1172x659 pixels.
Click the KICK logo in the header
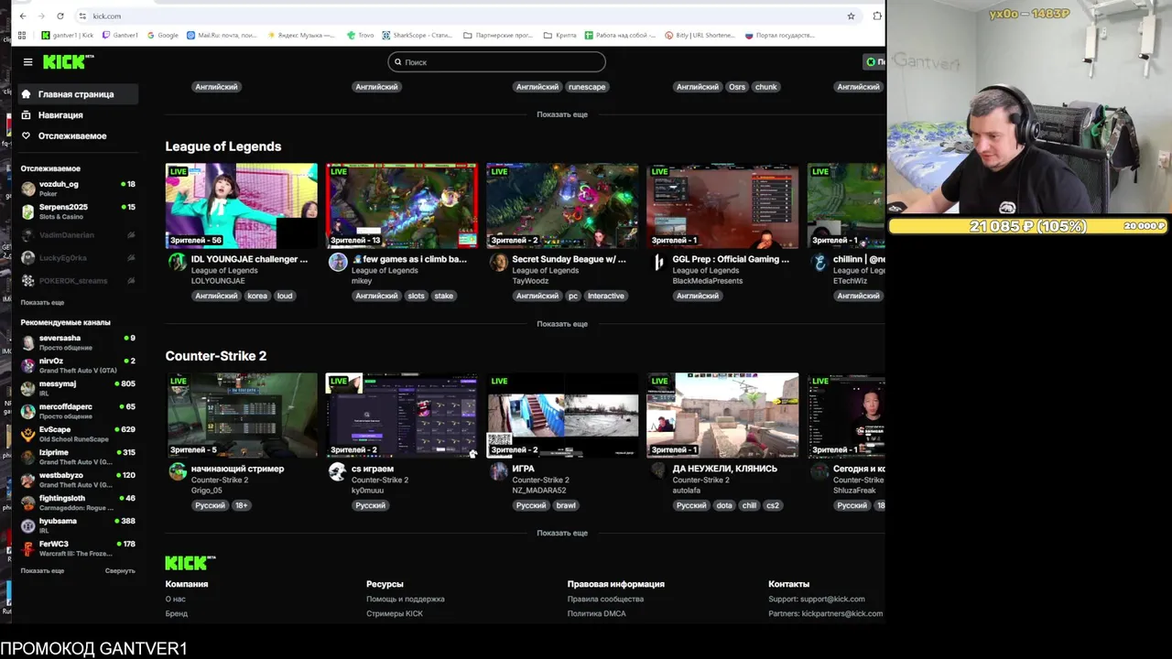(x=68, y=62)
